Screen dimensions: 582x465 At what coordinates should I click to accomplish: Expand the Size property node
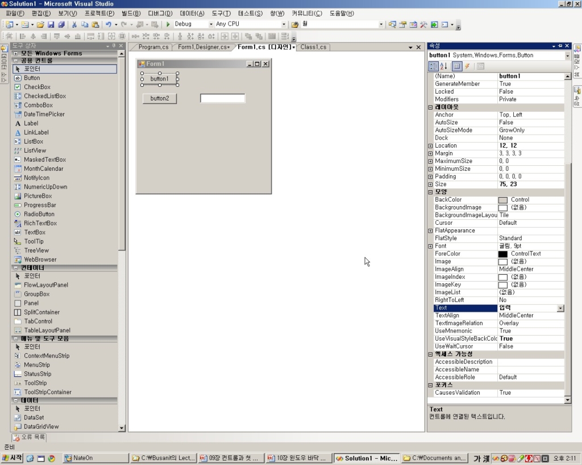[x=430, y=185]
